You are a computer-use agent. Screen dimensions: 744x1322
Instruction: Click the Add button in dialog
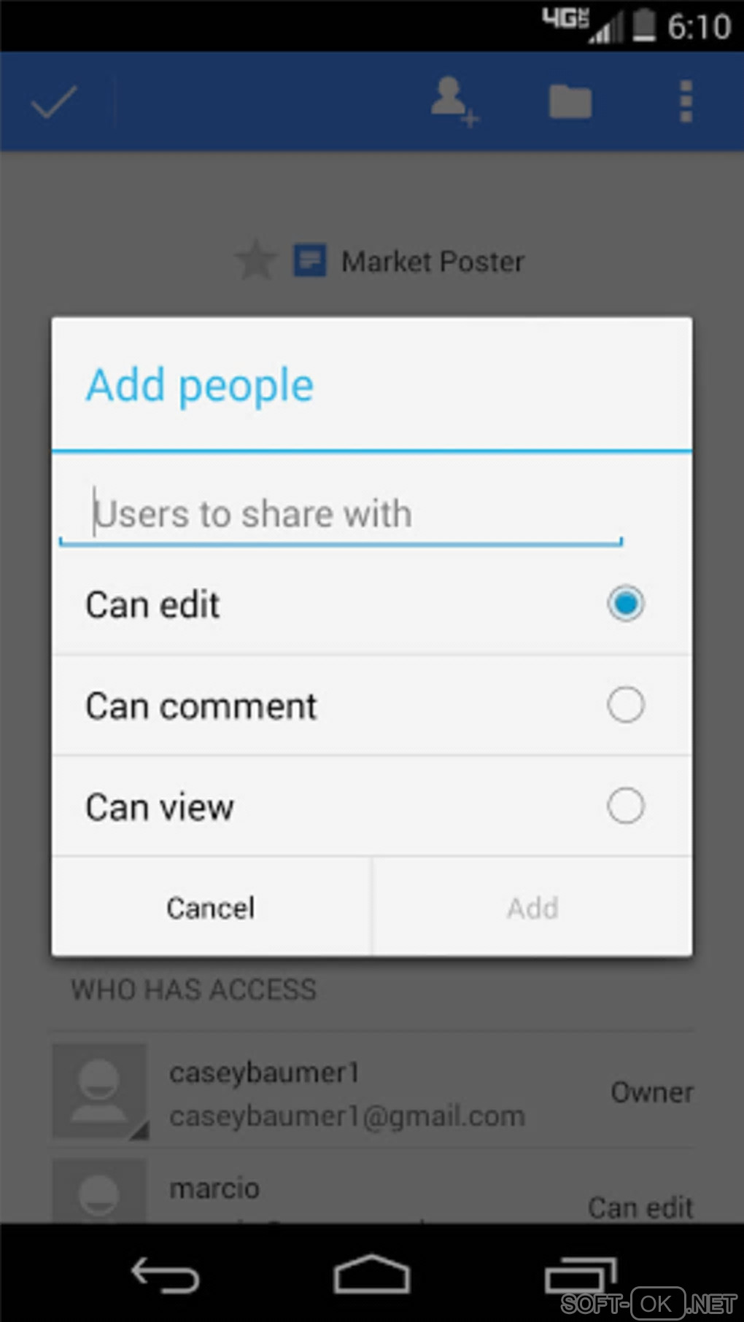click(x=532, y=907)
